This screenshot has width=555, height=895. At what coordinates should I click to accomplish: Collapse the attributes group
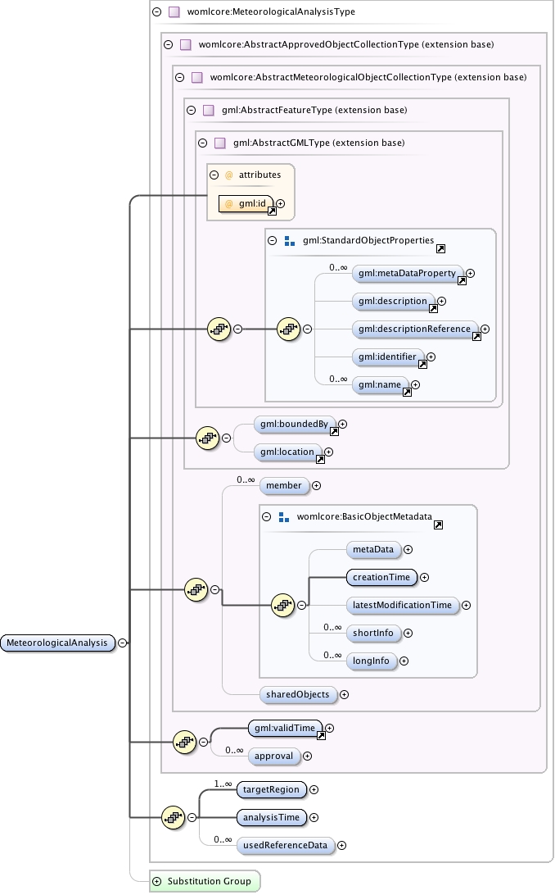point(214,175)
